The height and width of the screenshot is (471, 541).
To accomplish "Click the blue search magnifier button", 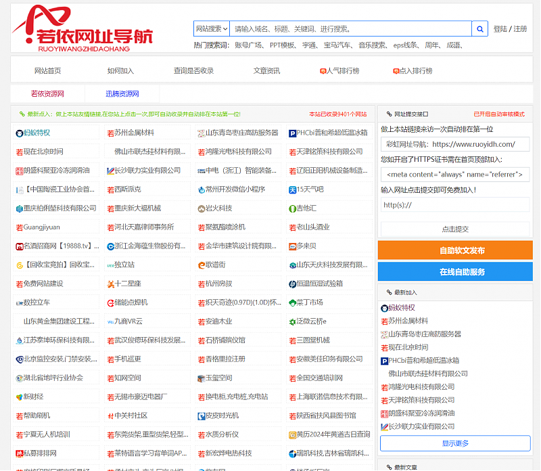I will 479,28.
